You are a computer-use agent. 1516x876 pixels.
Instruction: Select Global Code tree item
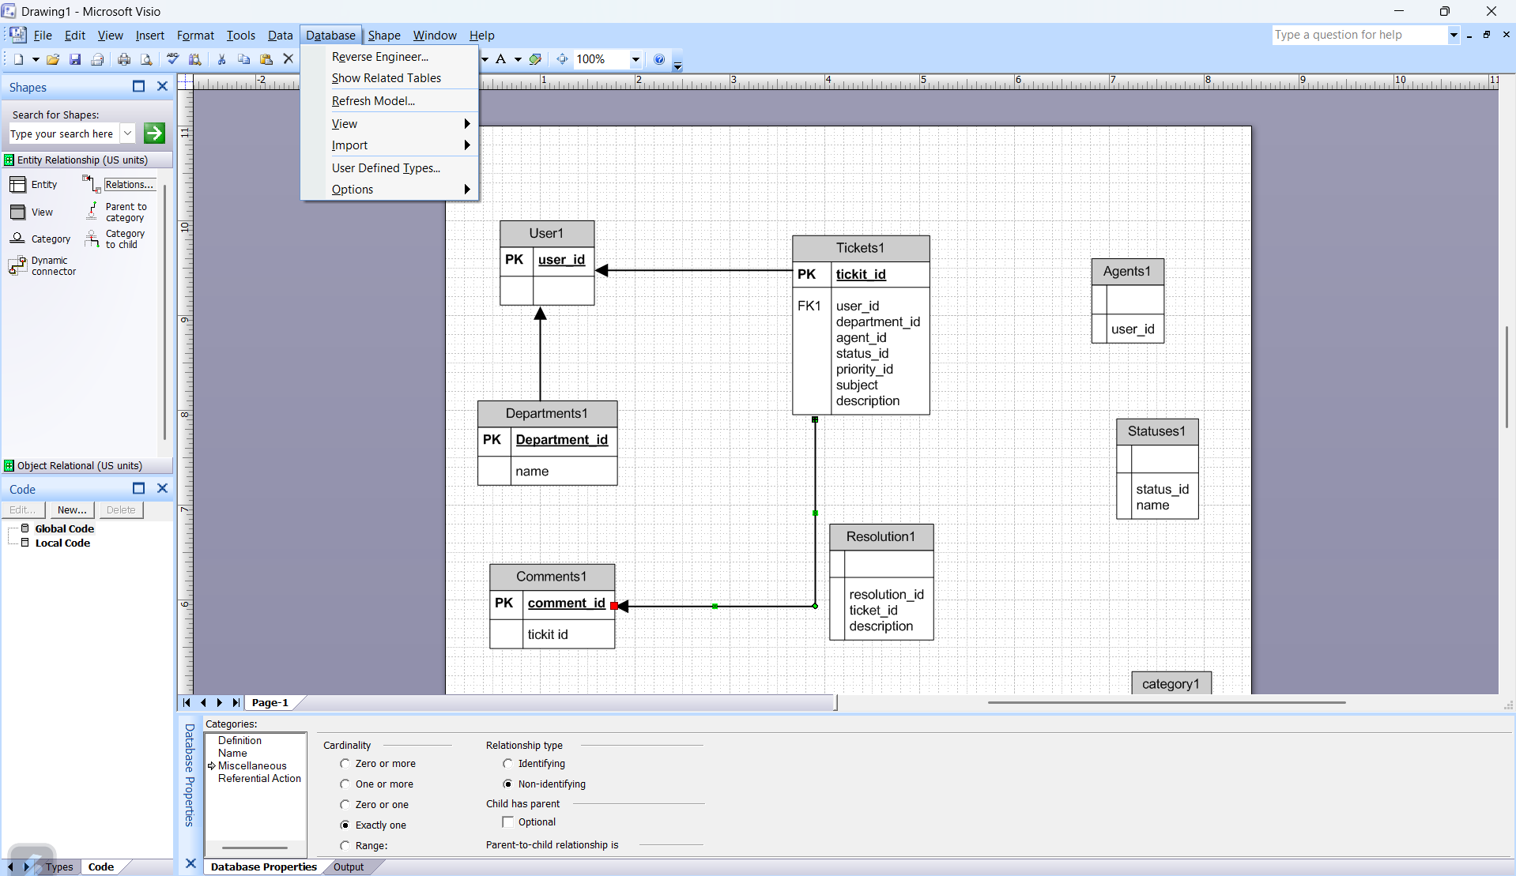coord(64,529)
